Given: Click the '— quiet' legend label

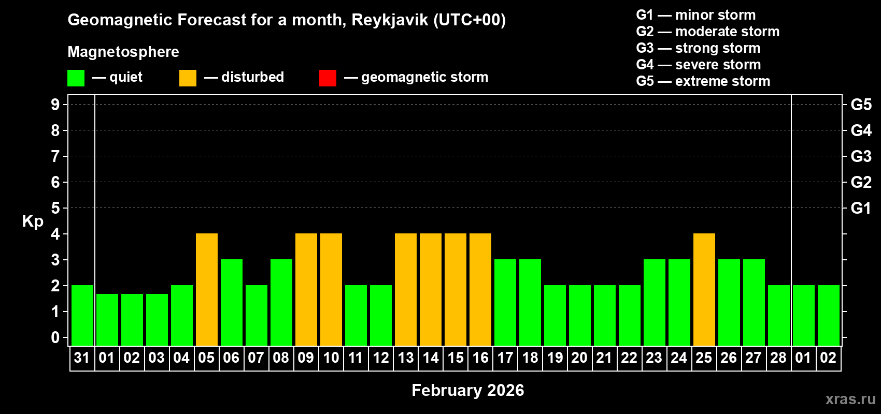Looking at the screenshot, I should [117, 78].
